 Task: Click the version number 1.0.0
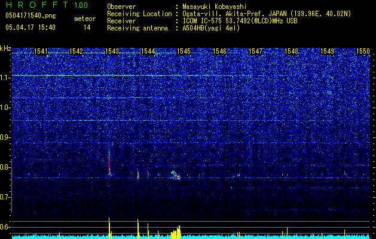[x=81, y=5]
